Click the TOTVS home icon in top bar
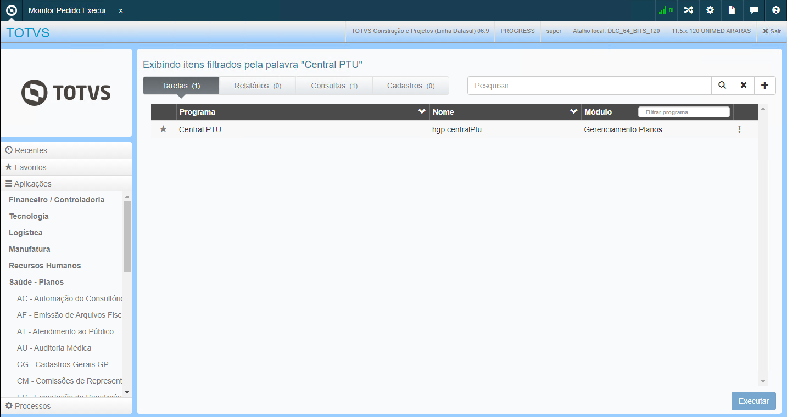This screenshot has width=787, height=417. point(11,10)
